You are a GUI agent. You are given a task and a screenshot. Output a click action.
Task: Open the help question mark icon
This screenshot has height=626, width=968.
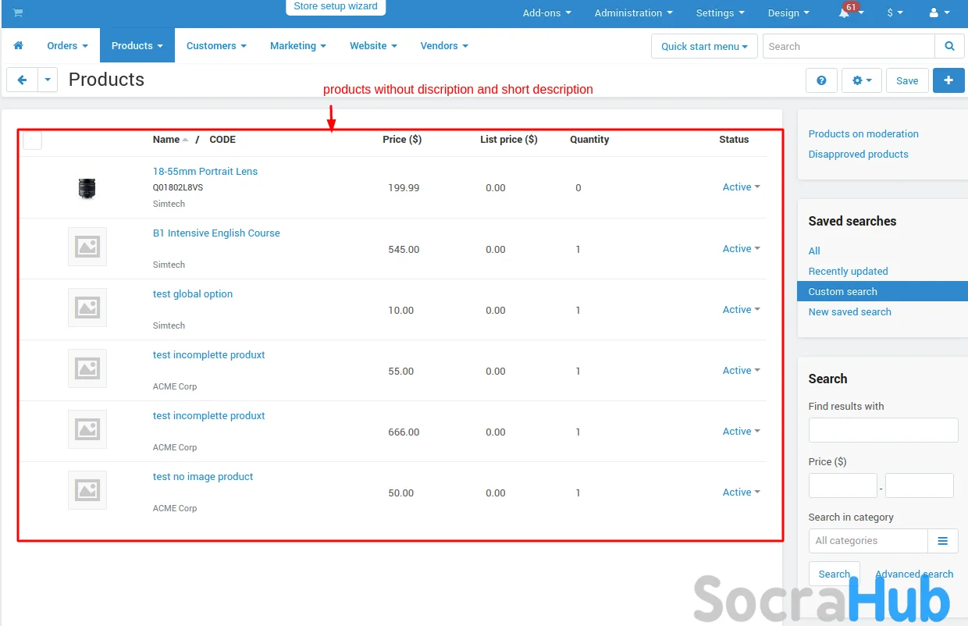point(821,80)
